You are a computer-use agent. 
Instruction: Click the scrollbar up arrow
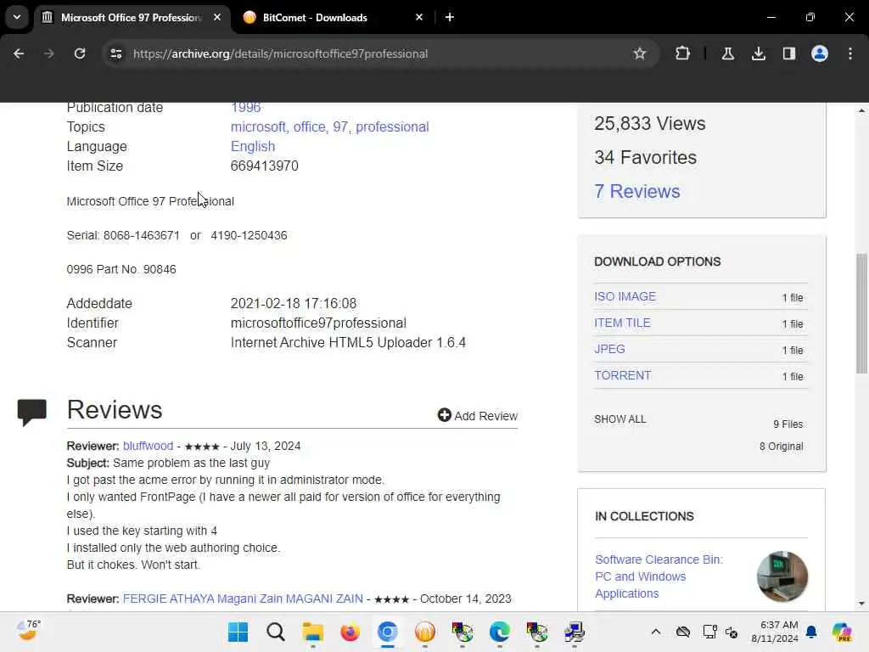click(861, 111)
